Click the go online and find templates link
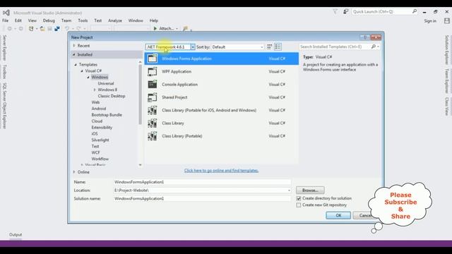Screen dimensions: 452x254 click(x=221, y=171)
